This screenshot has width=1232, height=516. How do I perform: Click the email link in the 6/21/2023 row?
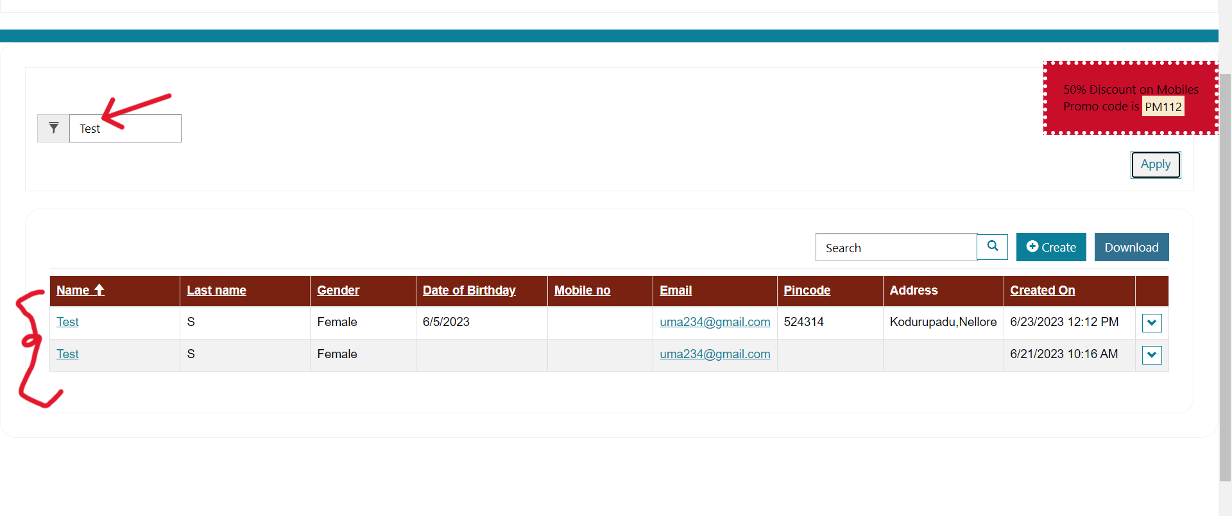[x=715, y=354]
